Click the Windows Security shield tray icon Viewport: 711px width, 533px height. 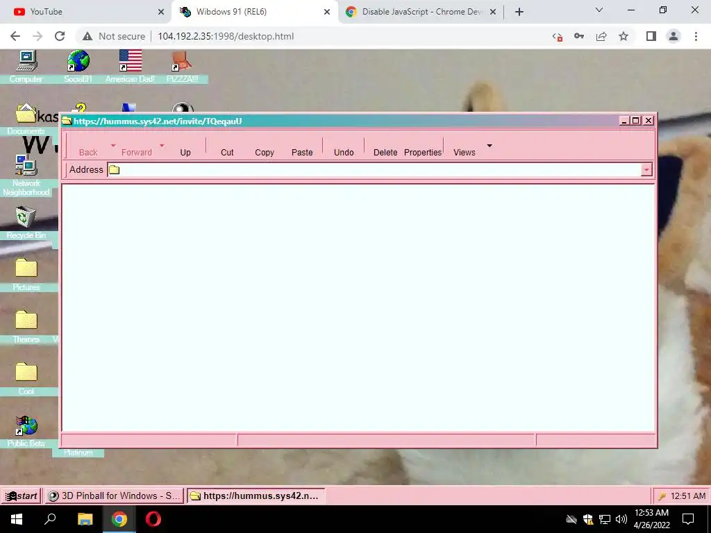coord(588,519)
